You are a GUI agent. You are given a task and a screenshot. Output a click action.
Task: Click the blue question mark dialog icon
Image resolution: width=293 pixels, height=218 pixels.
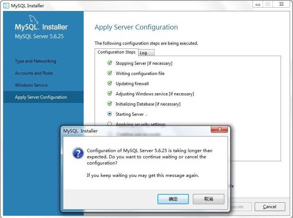click(78, 153)
